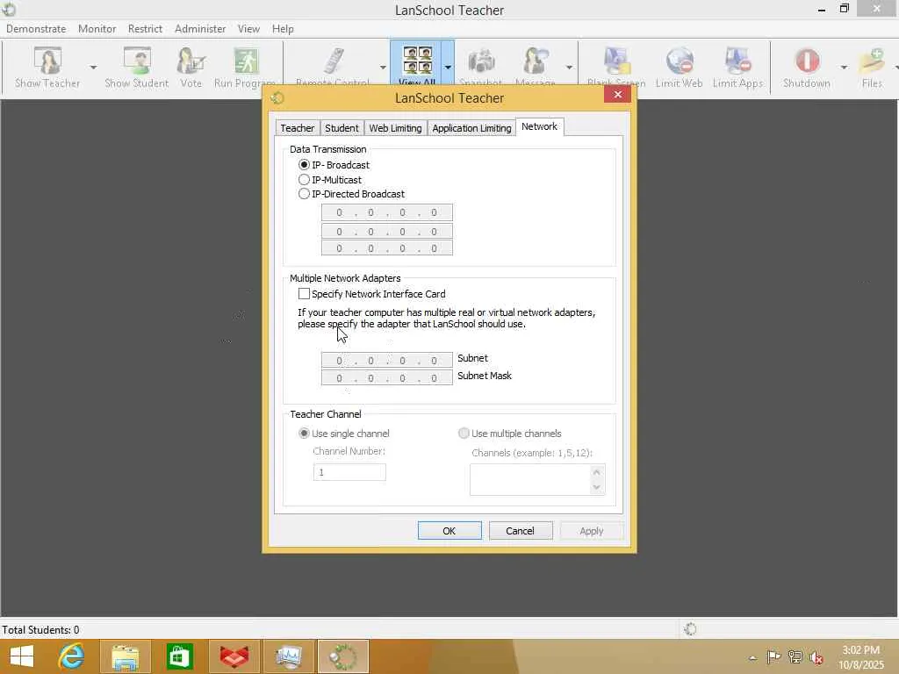
Task: Open the Restrict menu
Action: [145, 29]
